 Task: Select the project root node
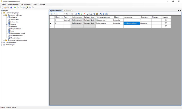6,11
